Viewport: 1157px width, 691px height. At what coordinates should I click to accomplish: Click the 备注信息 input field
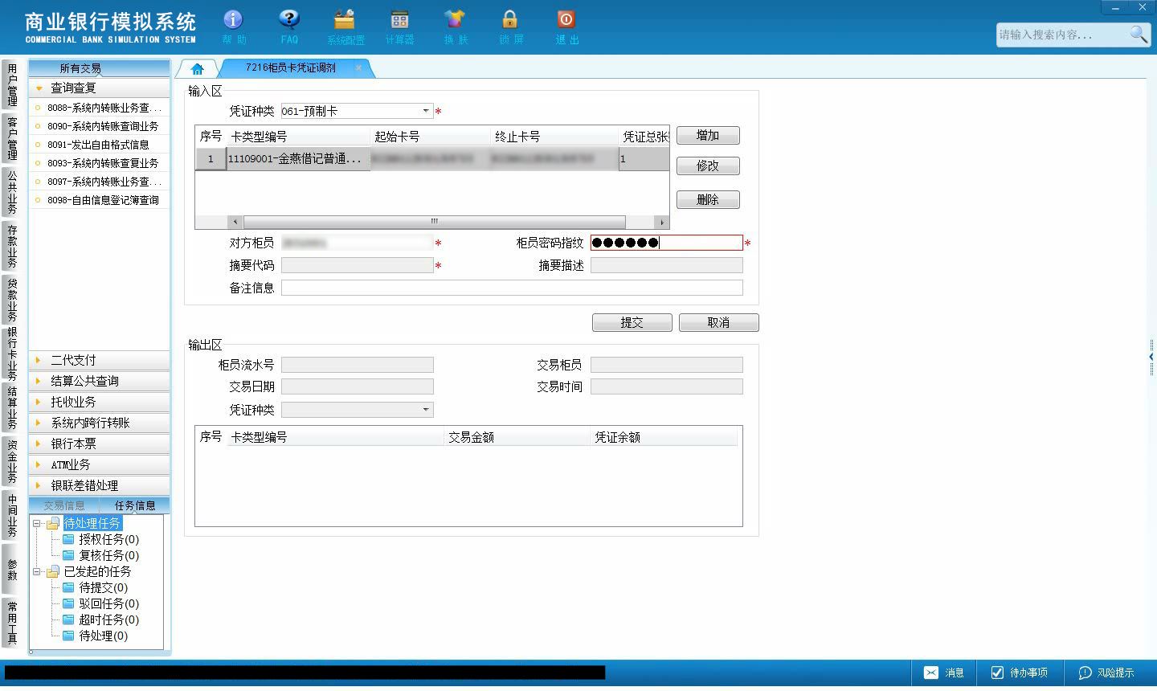[x=512, y=288]
